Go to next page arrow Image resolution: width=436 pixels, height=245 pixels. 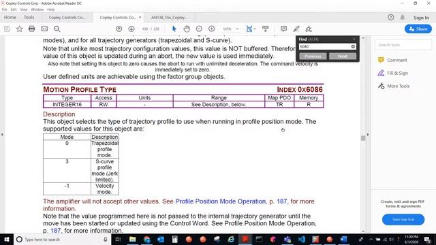coord(131,29)
